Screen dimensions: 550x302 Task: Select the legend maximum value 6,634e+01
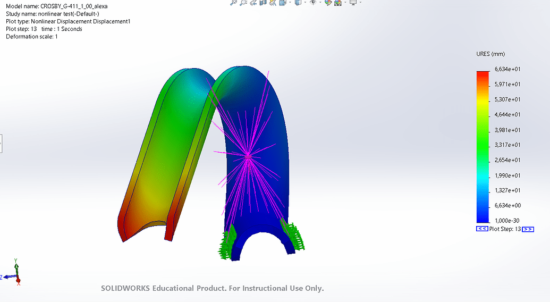coord(507,69)
